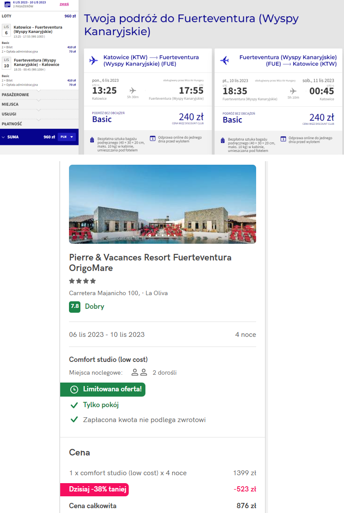Click the backpack baggage icon under return flight
344x513 pixels.
[x=223, y=140]
